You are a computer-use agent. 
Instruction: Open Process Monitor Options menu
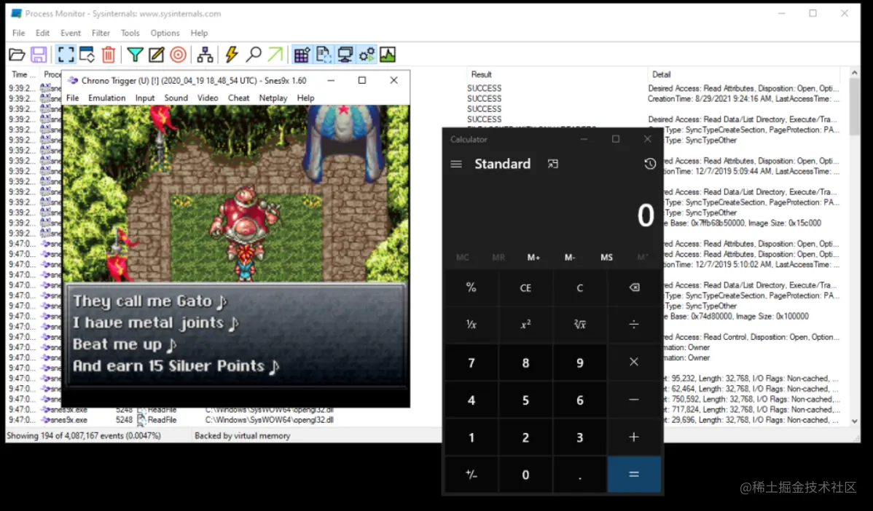pyautogui.click(x=165, y=33)
